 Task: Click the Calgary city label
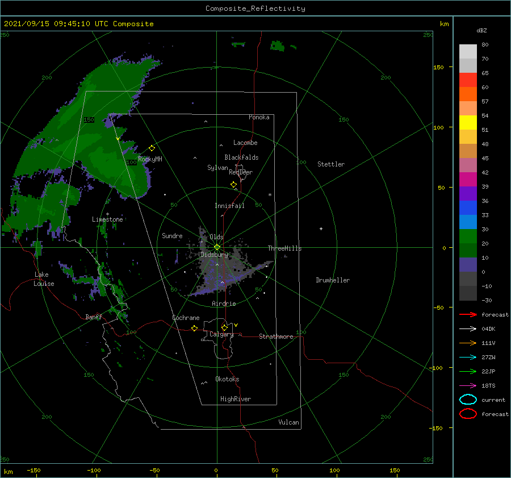pyautogui.click(x=221, y=334)
